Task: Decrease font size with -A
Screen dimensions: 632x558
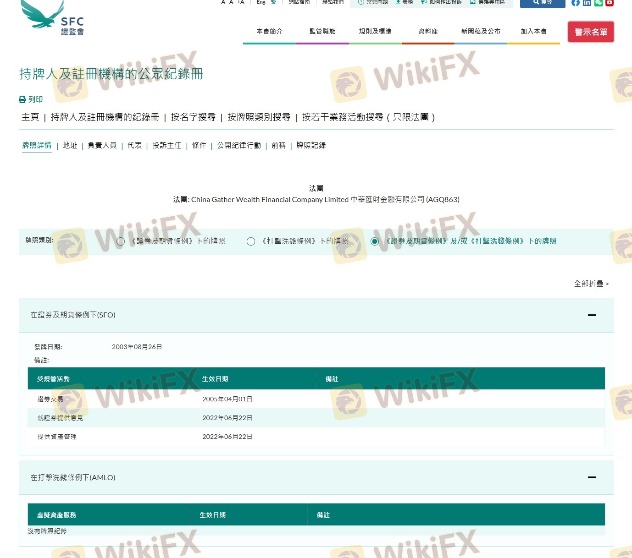Action: [x=222, y=2]
